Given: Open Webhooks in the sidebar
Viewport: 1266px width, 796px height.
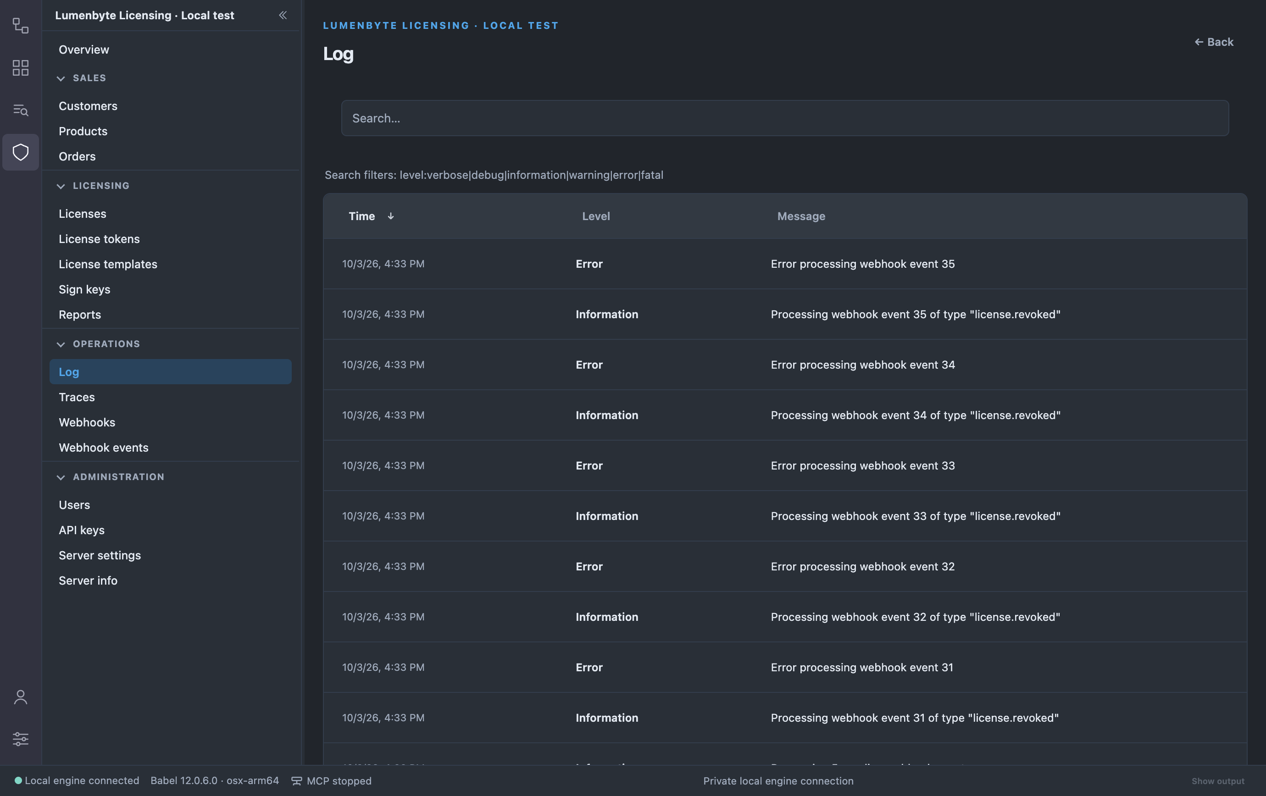Looking at the screenshot, I should coord(170,422).
